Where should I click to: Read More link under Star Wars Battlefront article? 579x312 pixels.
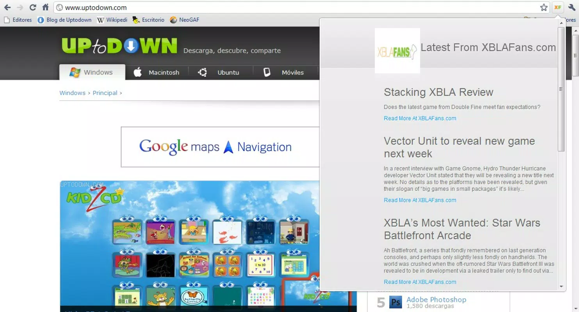(420, 282)
